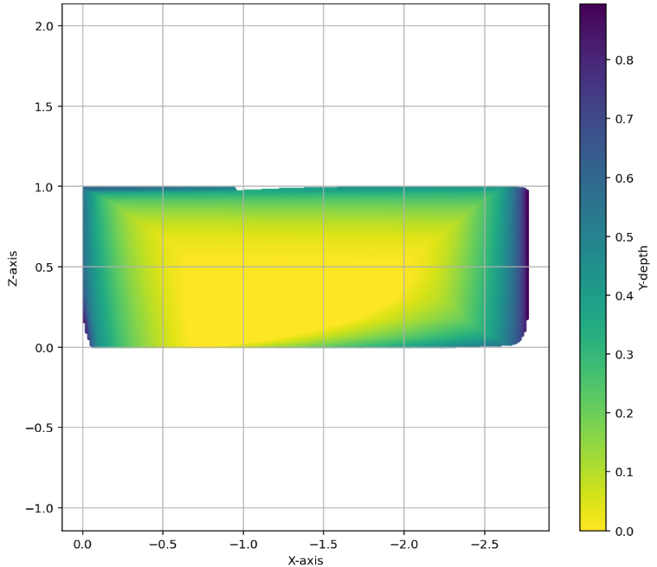Viewport: 657px width, 567px height.
Task: Click the 0.0 colorbar tick label
Action: pyautogui.click(x=625, y=531)
